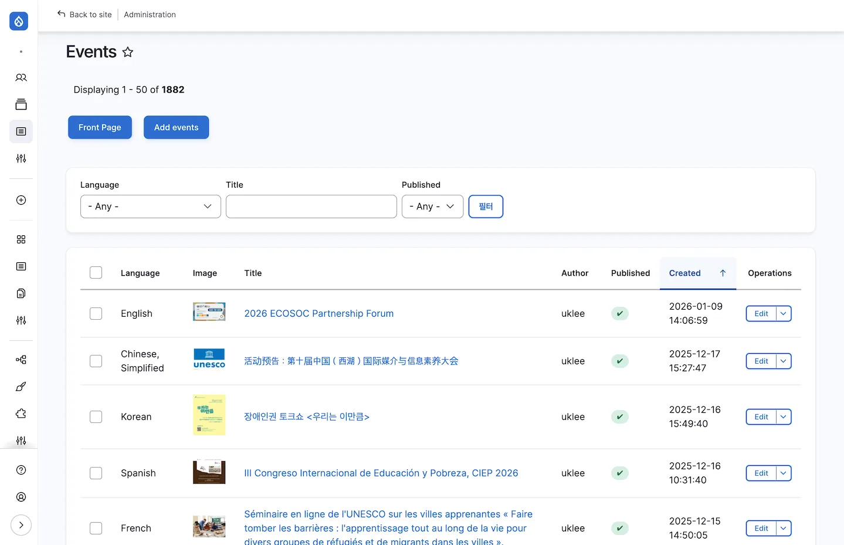
Task: Click Administration in the top breadcrumb
Action: tap(150, 15)
